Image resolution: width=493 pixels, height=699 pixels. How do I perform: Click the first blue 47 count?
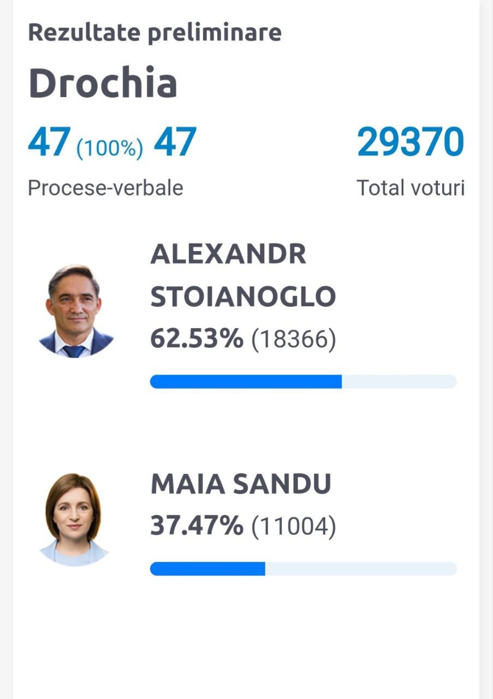pos(49,142)
